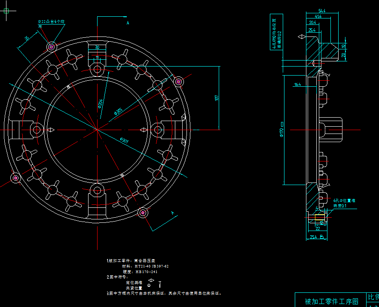Viewport: 379px width, 307px height.
Task: Select note line "1.被加工零件：离合器压盘"
Action: point(131,261)
